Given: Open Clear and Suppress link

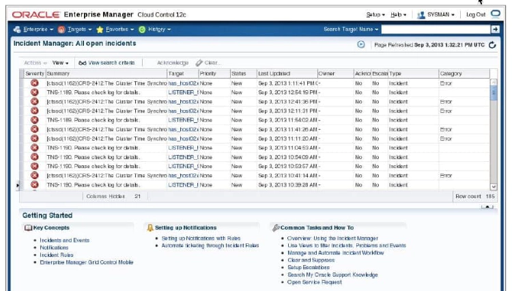Looking at the screenshot, I should 311,260.
